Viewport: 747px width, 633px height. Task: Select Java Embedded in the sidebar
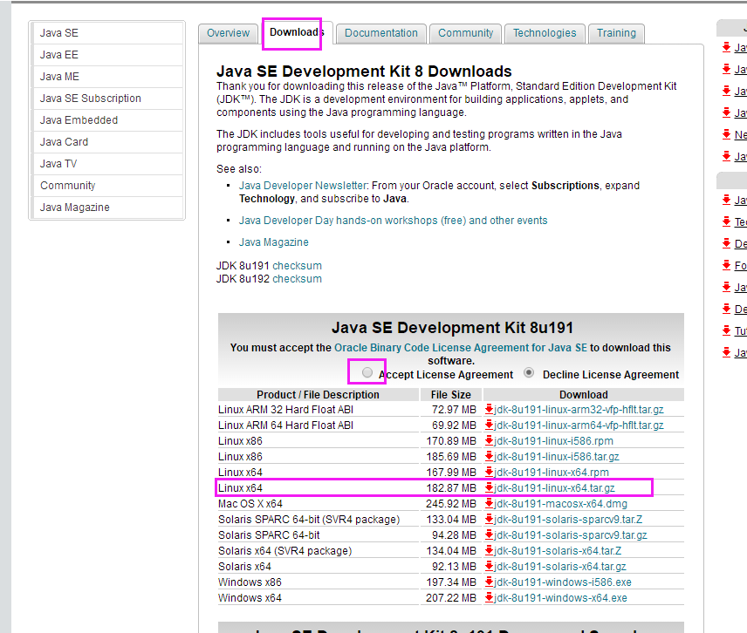pos(107,120)
